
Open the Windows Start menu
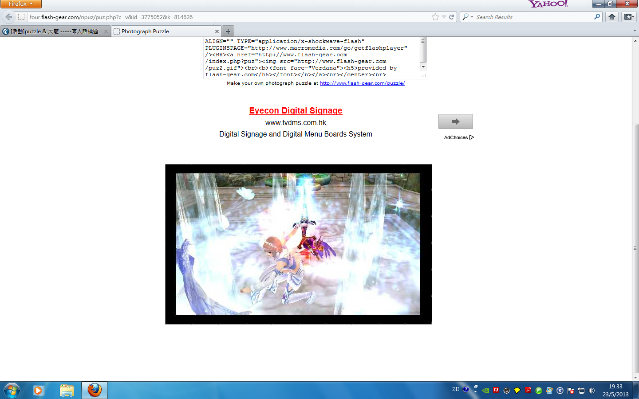coord(12,391)
